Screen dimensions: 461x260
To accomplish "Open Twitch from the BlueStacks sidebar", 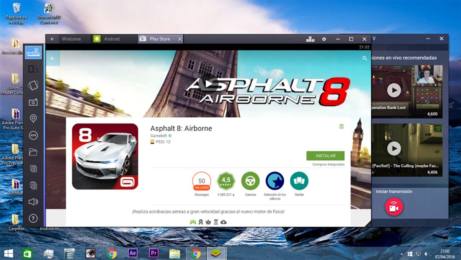I will pyautogui.click(x=33, y=53).
